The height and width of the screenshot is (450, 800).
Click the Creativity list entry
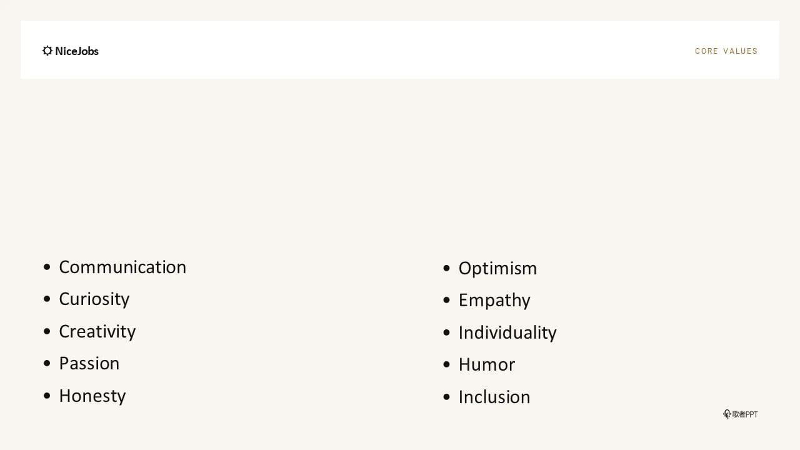pyautogui.click(x=97, y=331)
